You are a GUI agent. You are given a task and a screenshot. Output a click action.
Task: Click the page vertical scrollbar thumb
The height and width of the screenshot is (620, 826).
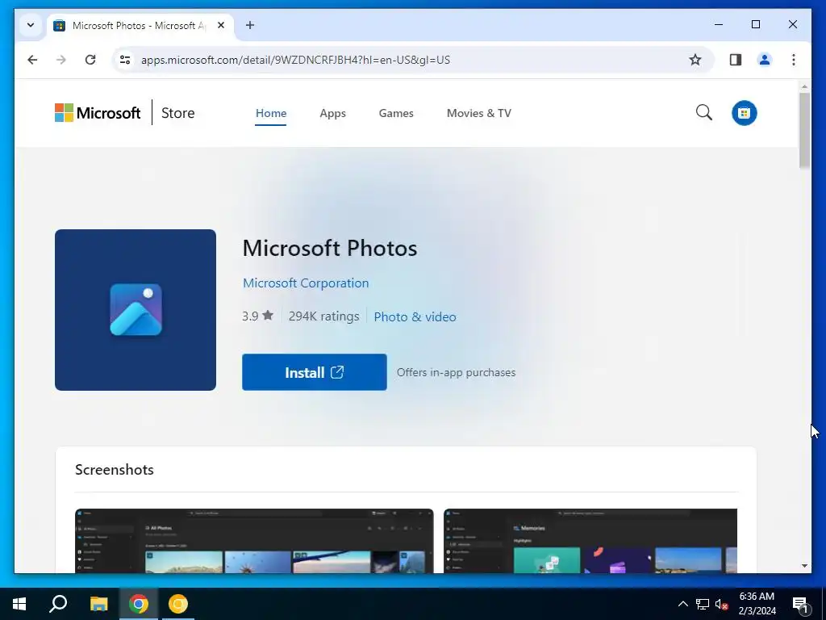pyautogui.click(x=804, y=130)
